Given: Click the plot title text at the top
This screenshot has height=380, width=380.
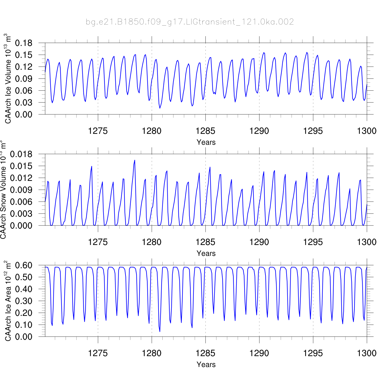Looking at the screenshot, I should tap(190, 22).
